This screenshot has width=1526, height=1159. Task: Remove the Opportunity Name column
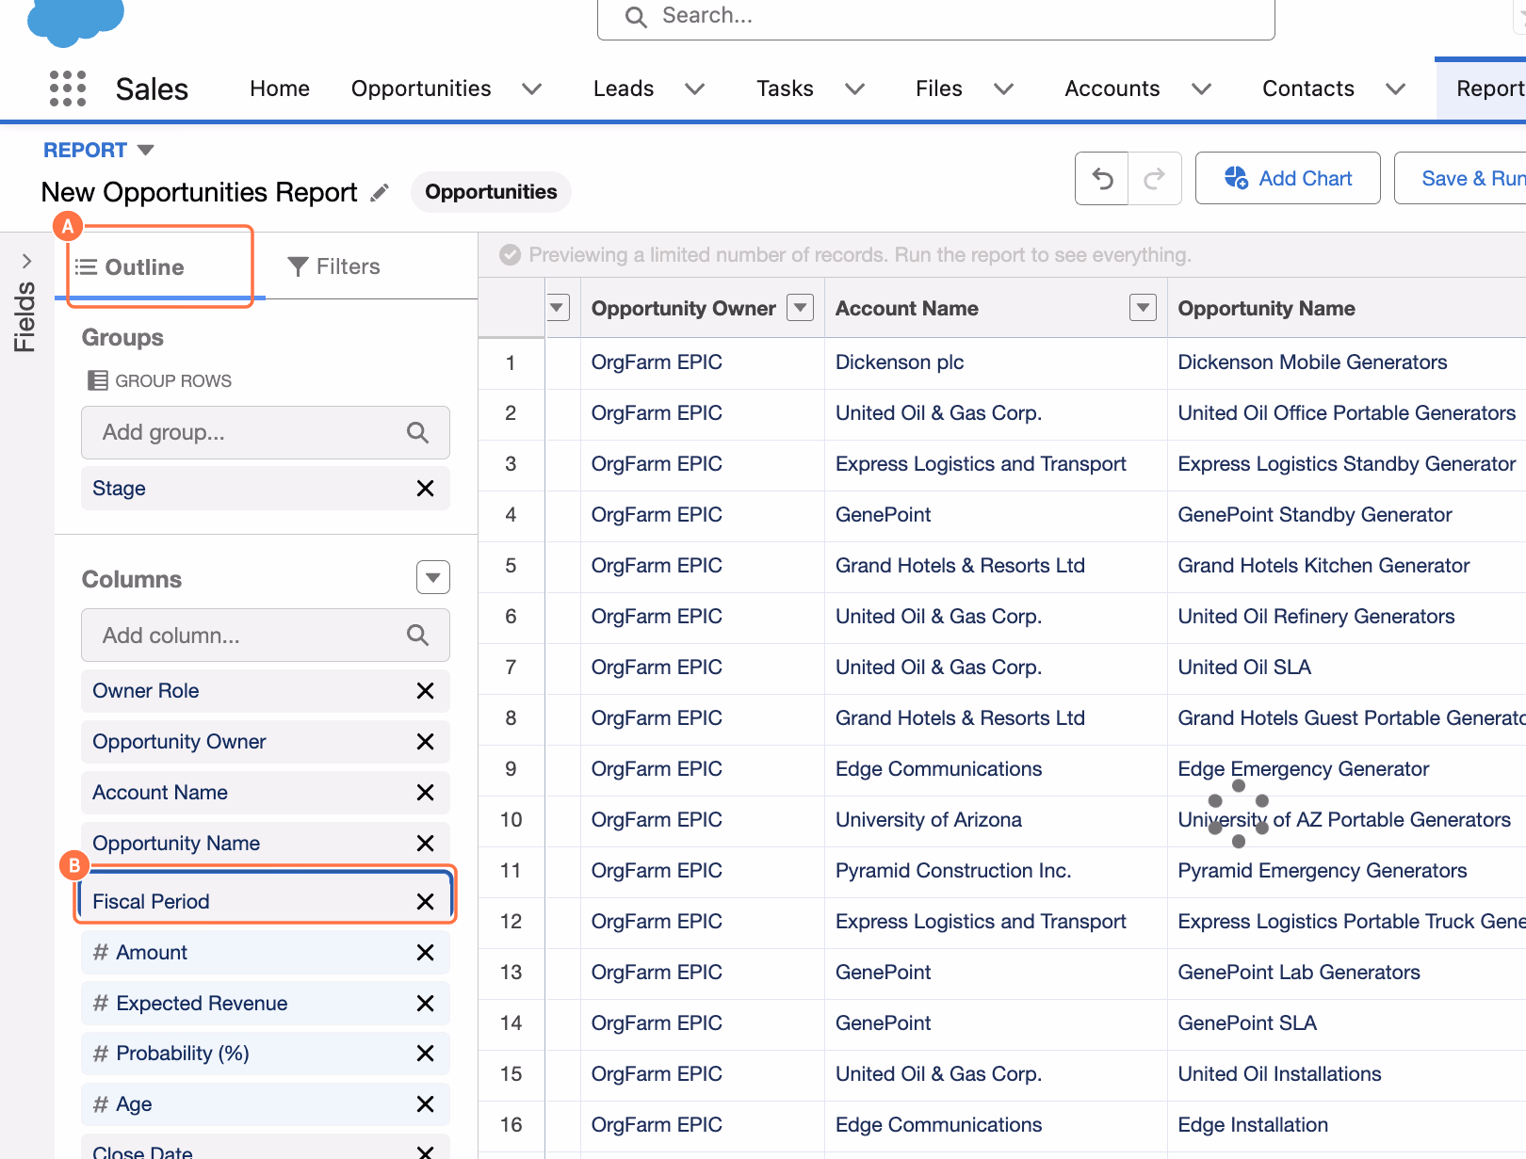point(426,844)
